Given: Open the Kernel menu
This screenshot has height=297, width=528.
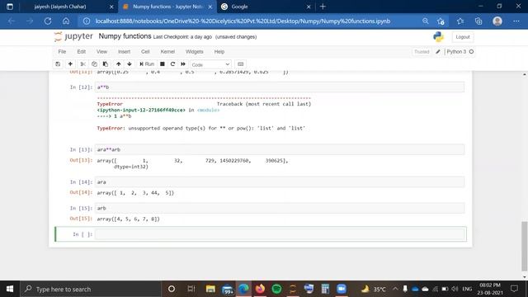Looking at the screenshot, I should tap(167, 51).
